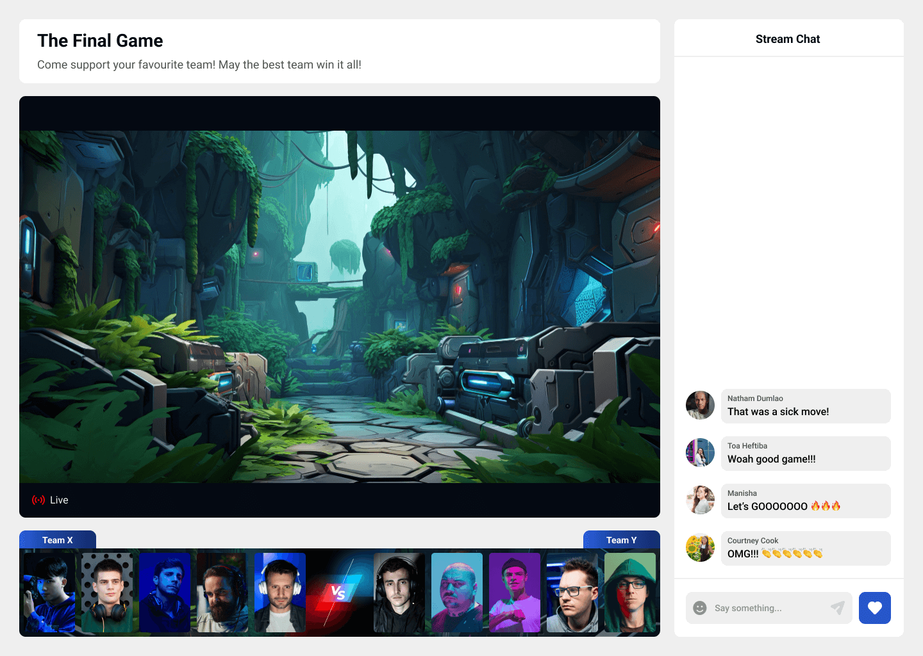Screen dimensions: 923x656
Task: Select Team Y player in green hood
Action: pyautogui.click(x=630, y=593)
